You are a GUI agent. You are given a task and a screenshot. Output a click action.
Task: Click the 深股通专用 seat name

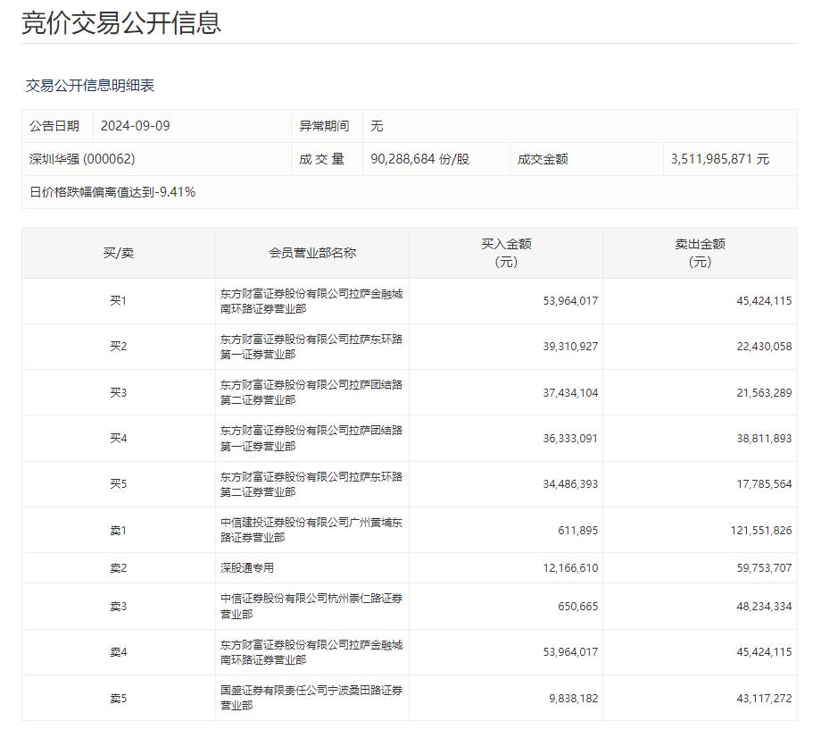[247, 568]
